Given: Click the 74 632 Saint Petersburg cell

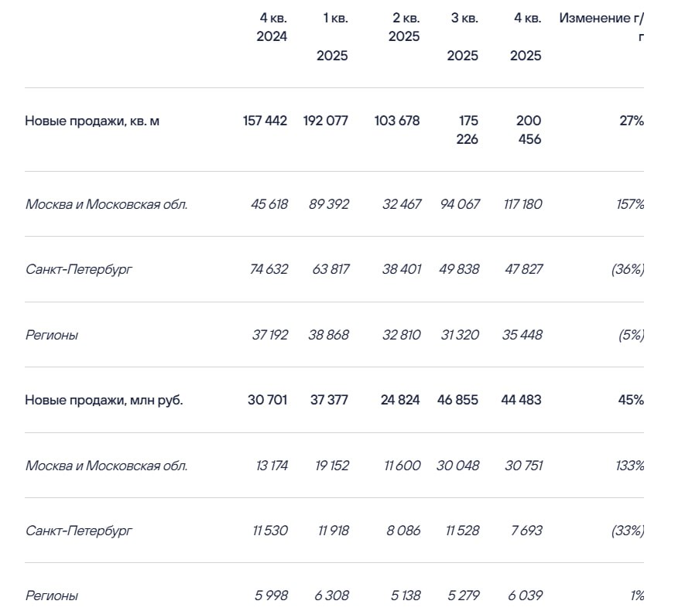Looking at the screenshot, I should click(x=269, y=269).
